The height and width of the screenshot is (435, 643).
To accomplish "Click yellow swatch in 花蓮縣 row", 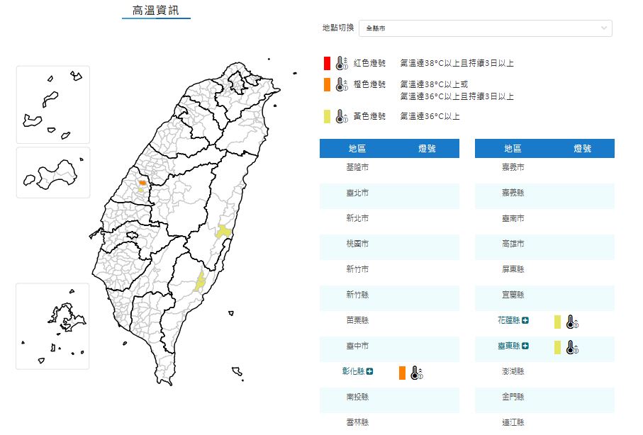I will (558, 322).
